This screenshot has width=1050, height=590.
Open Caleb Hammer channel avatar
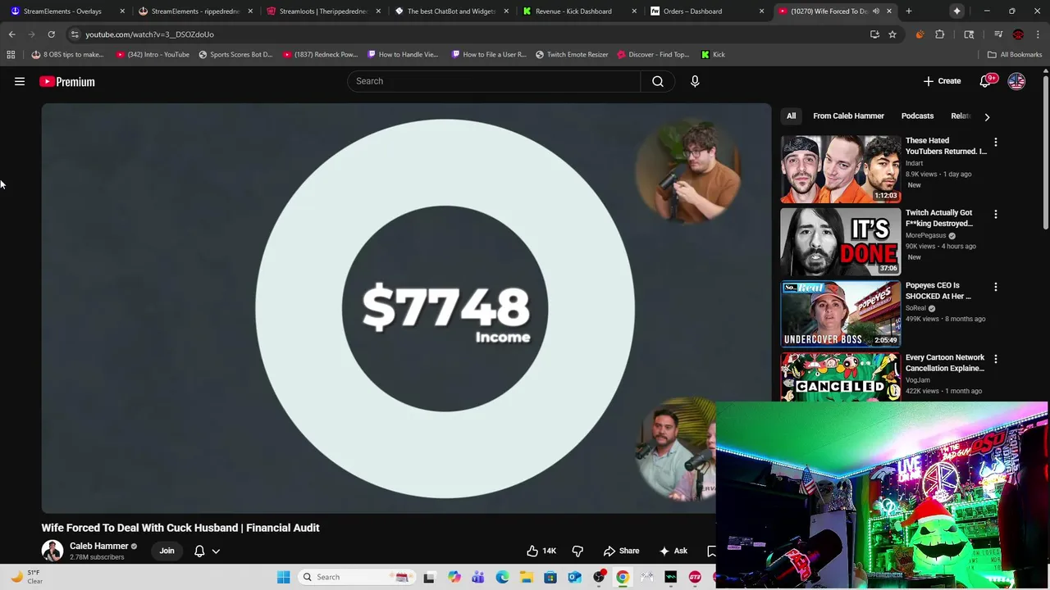52,551
